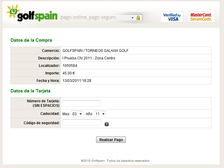Focus the Código de seguridad input field
Screen dimensions: 224x168
pos(82,123)
